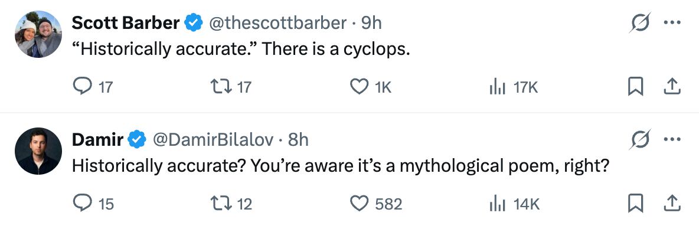Open more options menu on Damir's tweet
Viewport: 699px width, 229px height.
(672, 139)
